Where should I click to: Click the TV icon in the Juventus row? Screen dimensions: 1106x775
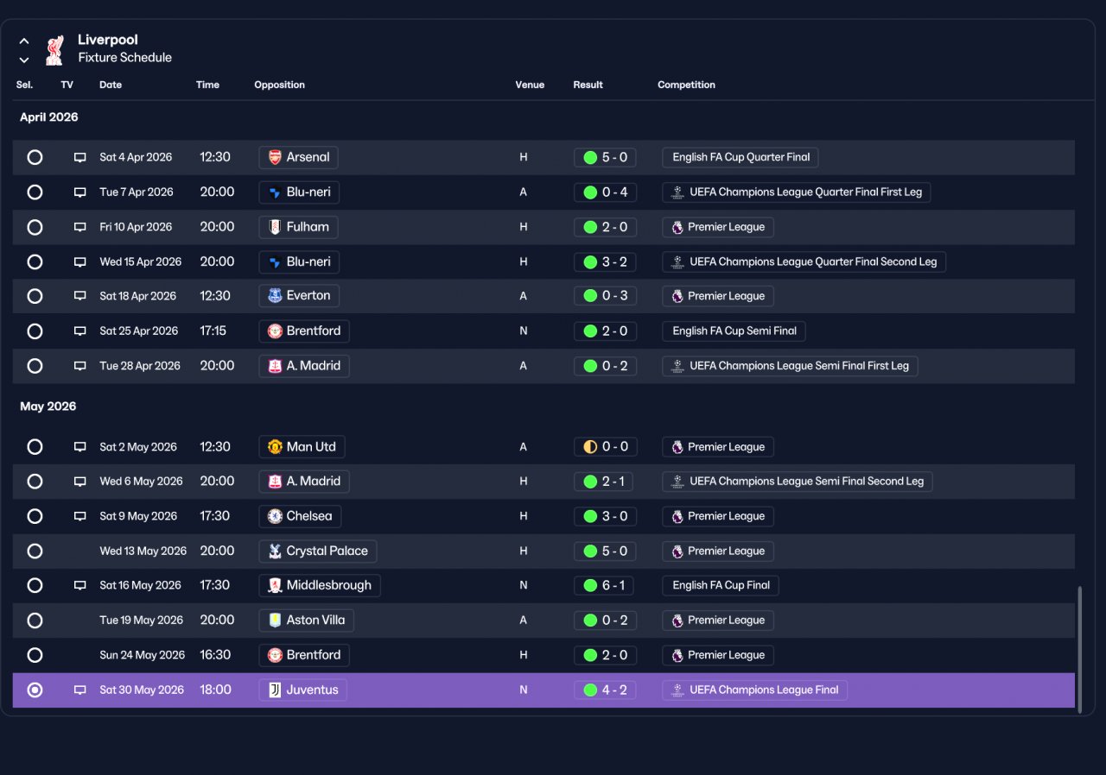[80, 690]
